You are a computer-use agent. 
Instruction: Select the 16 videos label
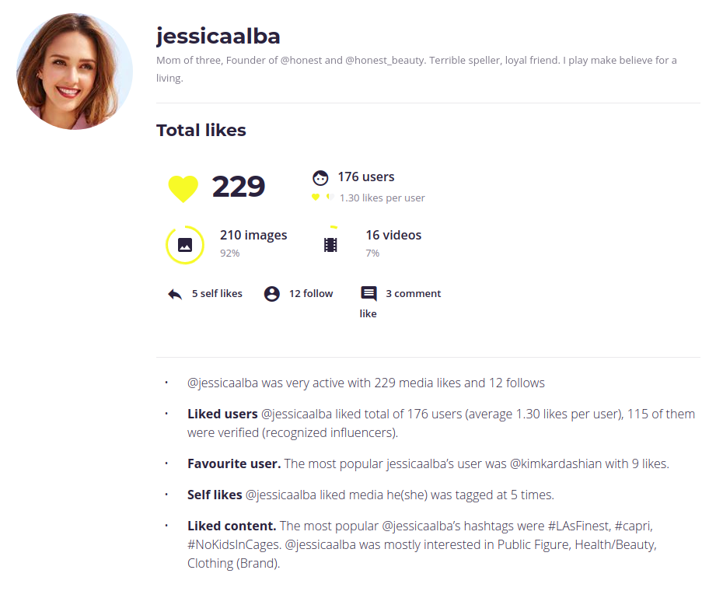pyautogui.click(x=393, y=235)
